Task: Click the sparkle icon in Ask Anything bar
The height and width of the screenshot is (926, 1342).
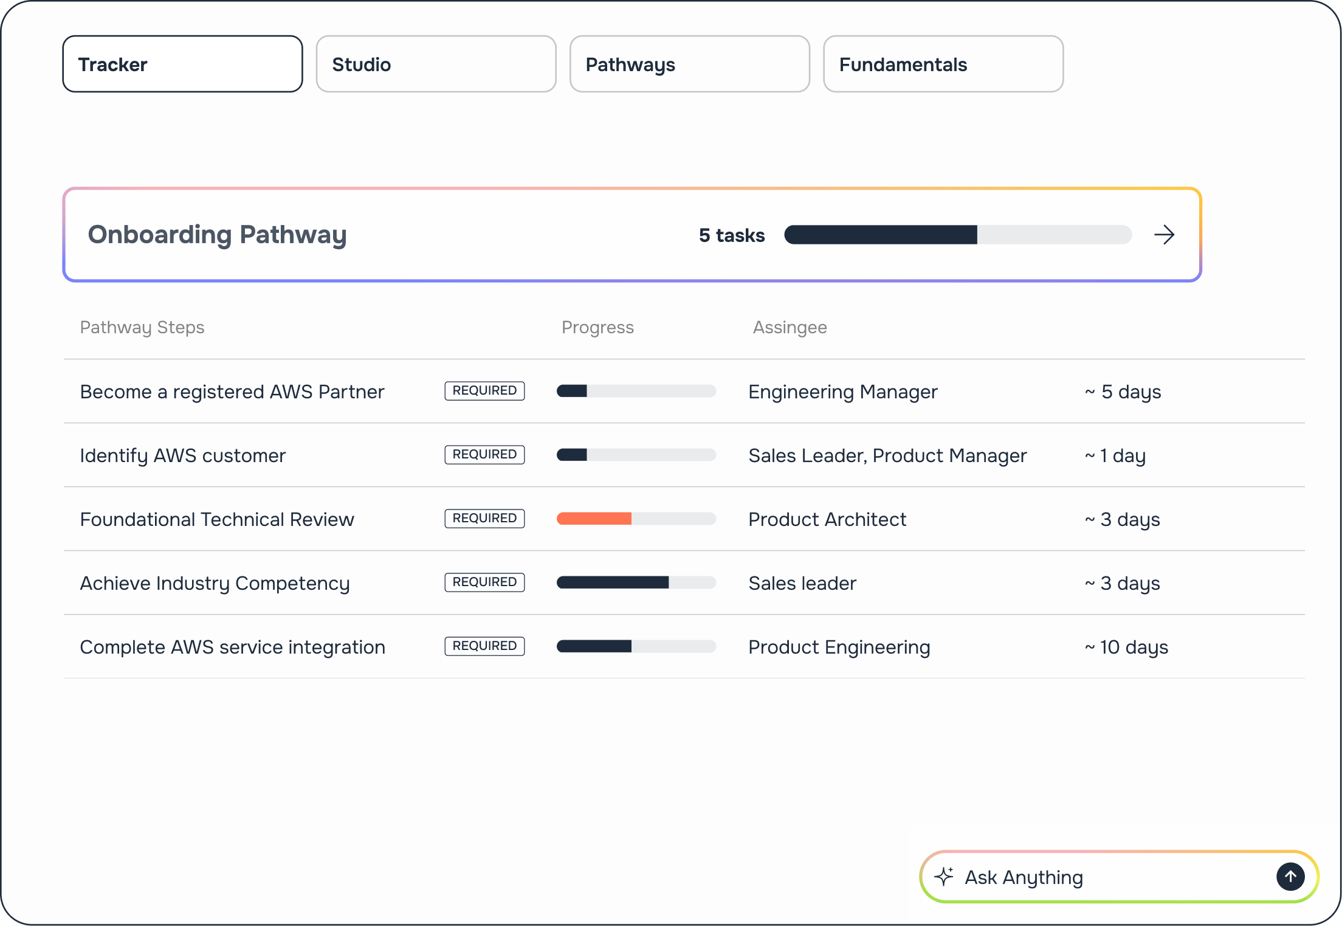Action: click(x=944, y=876)
